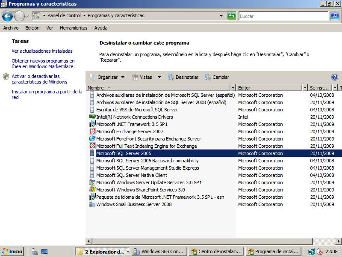Click the Vistas toolbar icon
This screenshot has height=257, width=342.
(x=135, y=77)
